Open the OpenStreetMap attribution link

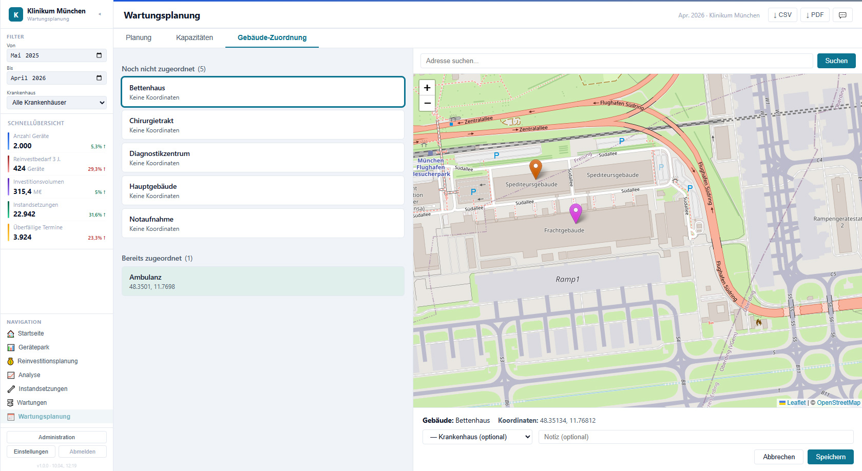point(838,403)
